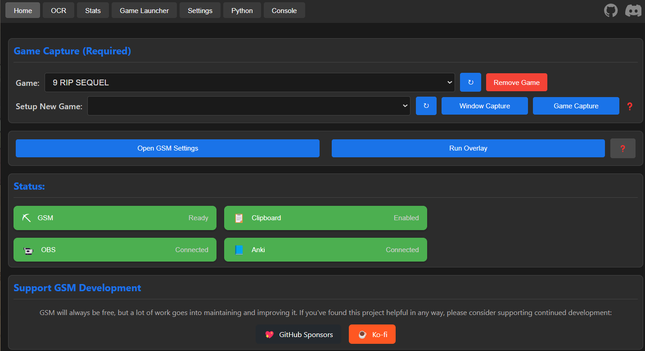Click help question mark beside Run Overlay

coord(623,148)
